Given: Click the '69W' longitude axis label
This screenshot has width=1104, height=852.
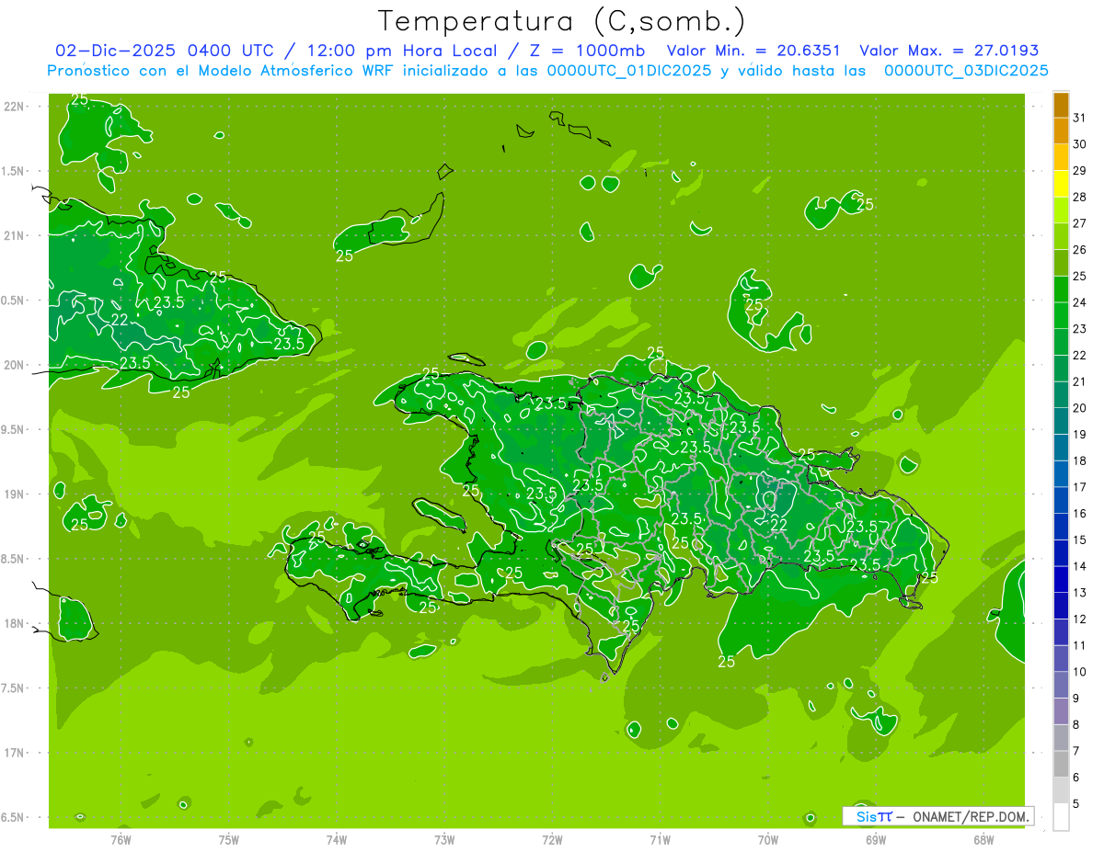Looking at the screenshot, I should click(x=876, y=839).
